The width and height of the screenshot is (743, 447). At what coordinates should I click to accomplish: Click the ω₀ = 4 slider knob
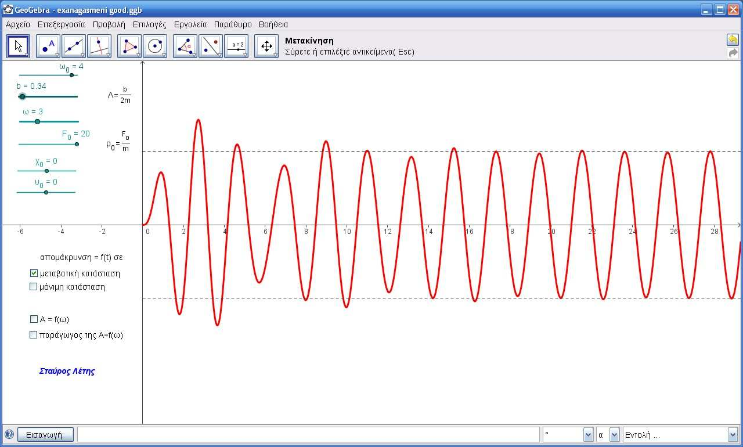coord(72,75)
